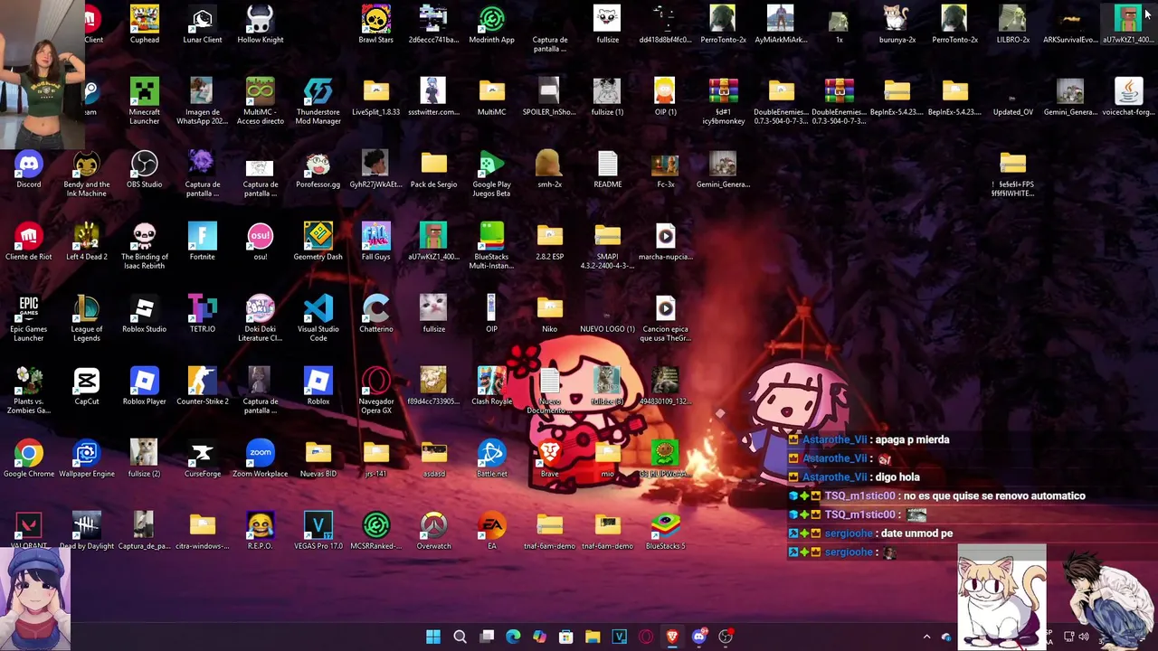Open The Binding of Isaac Rebirth

145,246
